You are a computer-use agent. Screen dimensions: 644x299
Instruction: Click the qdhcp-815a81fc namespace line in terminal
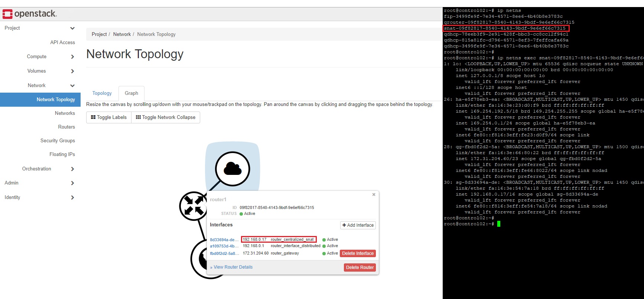(x=506, y=40)
